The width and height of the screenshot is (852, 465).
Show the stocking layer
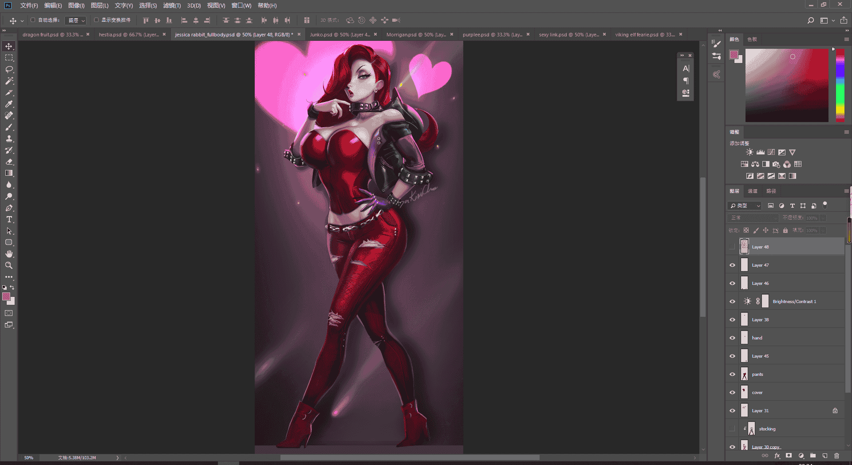pyautogui.click(x=733, y=429)
